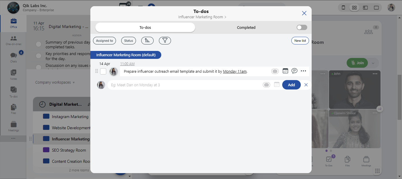402x179 pixels.
Task: Click the new to-do text input field
Action: [185, 85]
